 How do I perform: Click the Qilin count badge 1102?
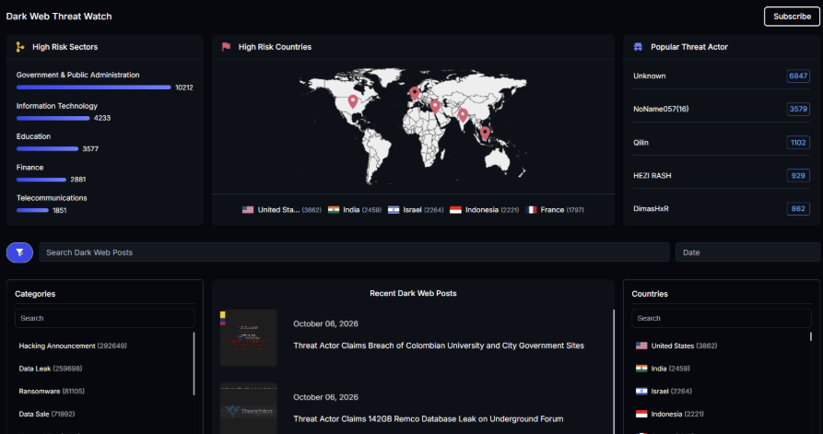click(798, 142)
